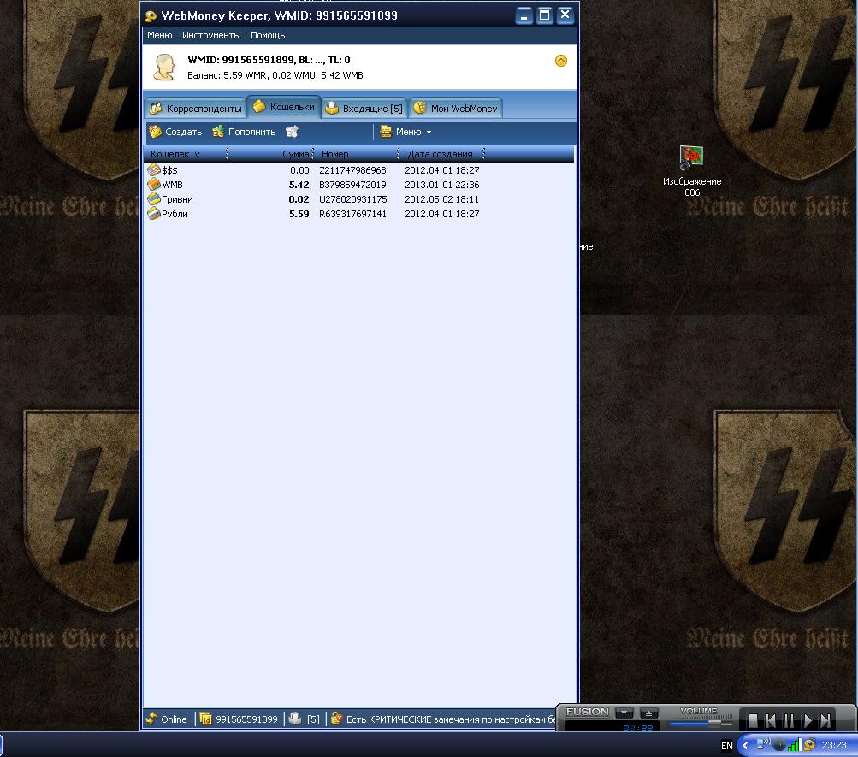Click wallet number R639317697141
Image resolution: width=858 pixels, height=757 pixels.
(353, 214)
